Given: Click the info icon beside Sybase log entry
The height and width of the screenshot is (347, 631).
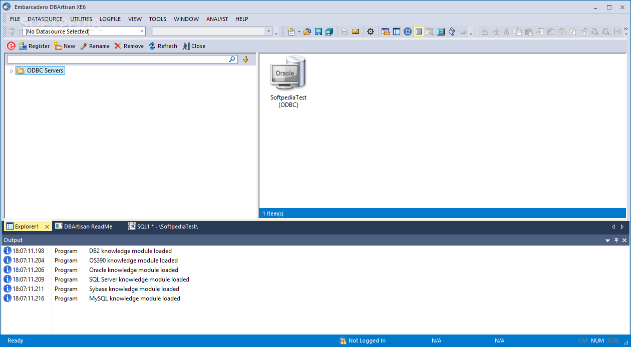Looking at the screenshot, I should (x=8, y=289).
